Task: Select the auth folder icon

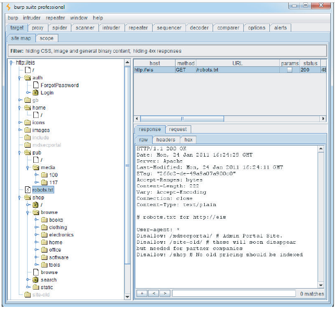Action: click(28, 78)
